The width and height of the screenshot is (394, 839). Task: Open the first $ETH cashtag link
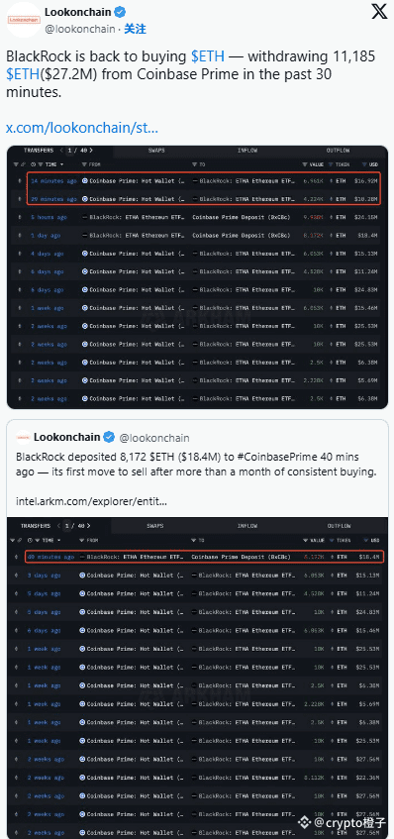(x=208, y=57)
